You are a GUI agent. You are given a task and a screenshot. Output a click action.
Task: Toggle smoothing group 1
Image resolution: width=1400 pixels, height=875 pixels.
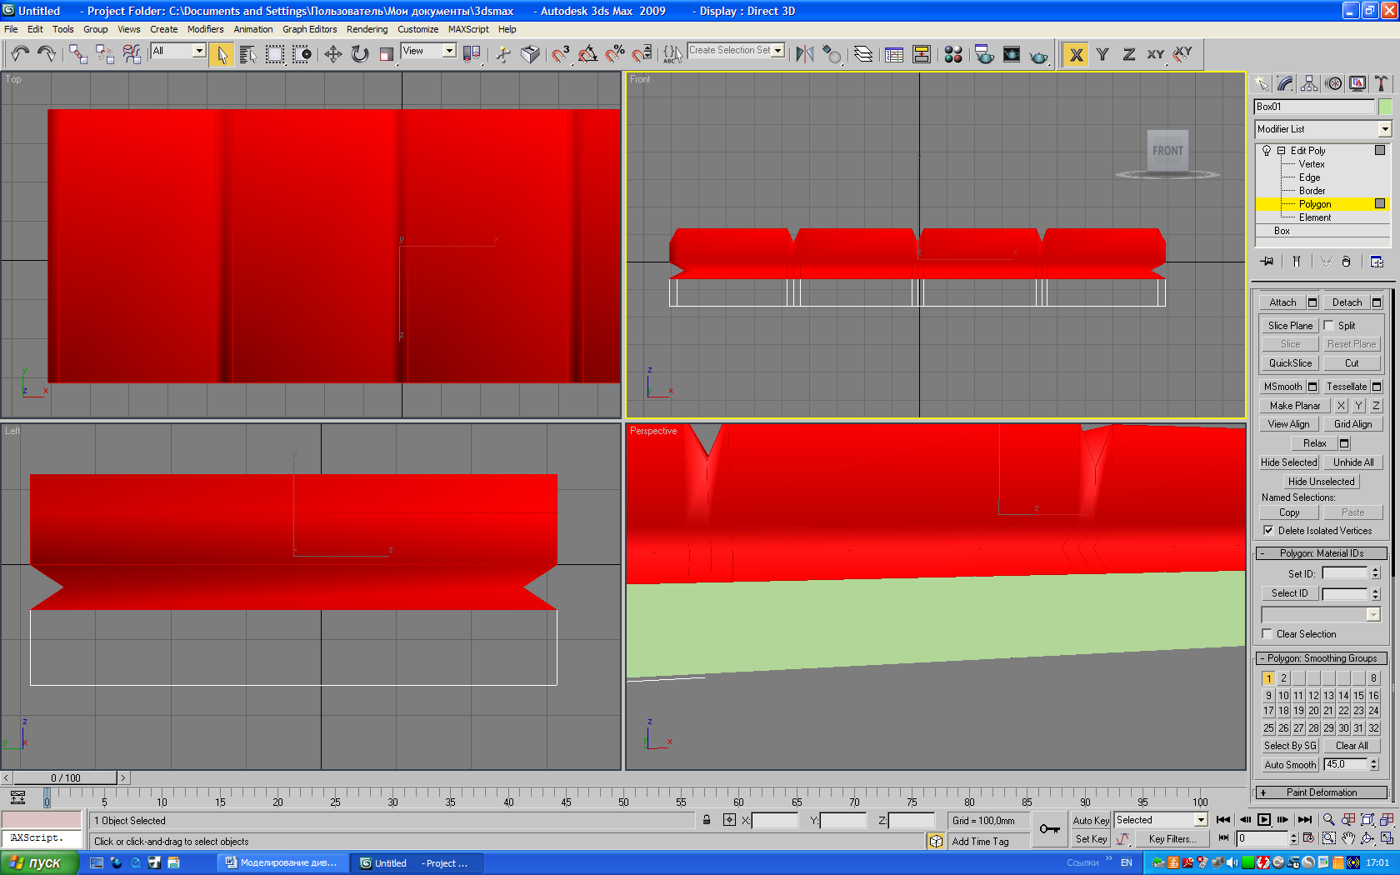click(x=1268, y=678)
